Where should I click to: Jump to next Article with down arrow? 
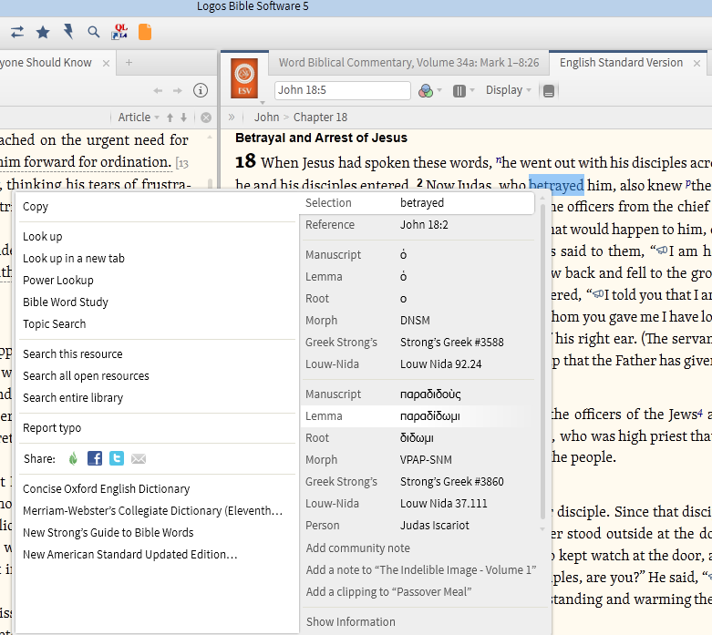(183, 118)
